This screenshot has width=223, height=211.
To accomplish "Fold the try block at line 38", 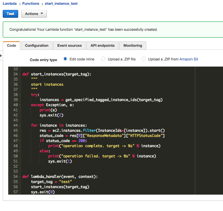I will (x=19, y=95).
